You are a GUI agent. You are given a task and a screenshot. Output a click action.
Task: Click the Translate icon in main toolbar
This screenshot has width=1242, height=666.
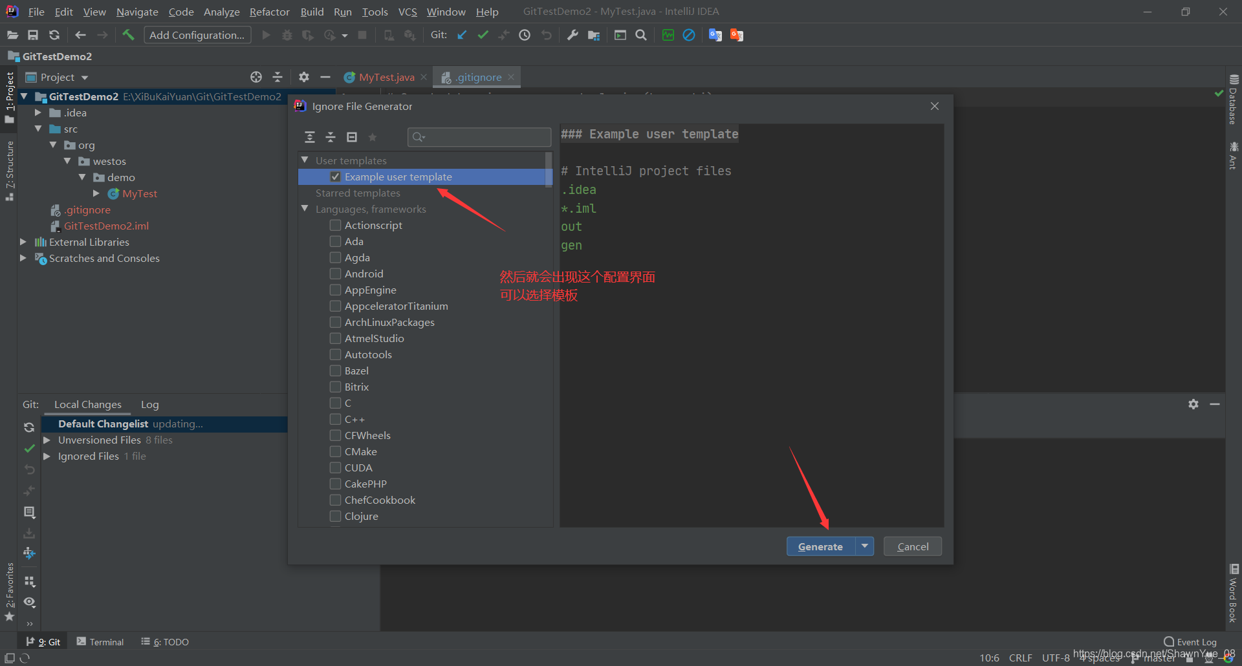coord(715,35)
